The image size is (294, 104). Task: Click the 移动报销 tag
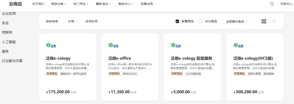[268, 74]
